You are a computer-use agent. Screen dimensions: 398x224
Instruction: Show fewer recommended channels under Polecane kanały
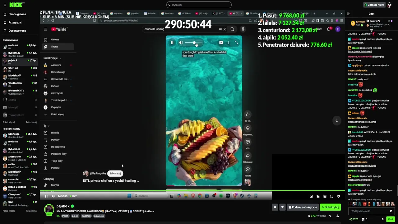tap(31, 211)
